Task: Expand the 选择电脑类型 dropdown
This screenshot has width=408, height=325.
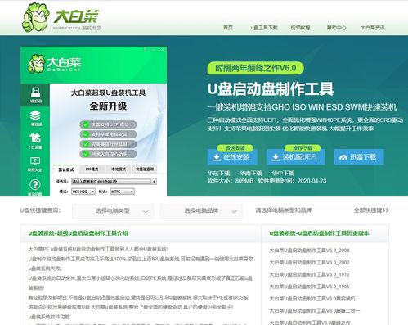Action: click(113, 211)
